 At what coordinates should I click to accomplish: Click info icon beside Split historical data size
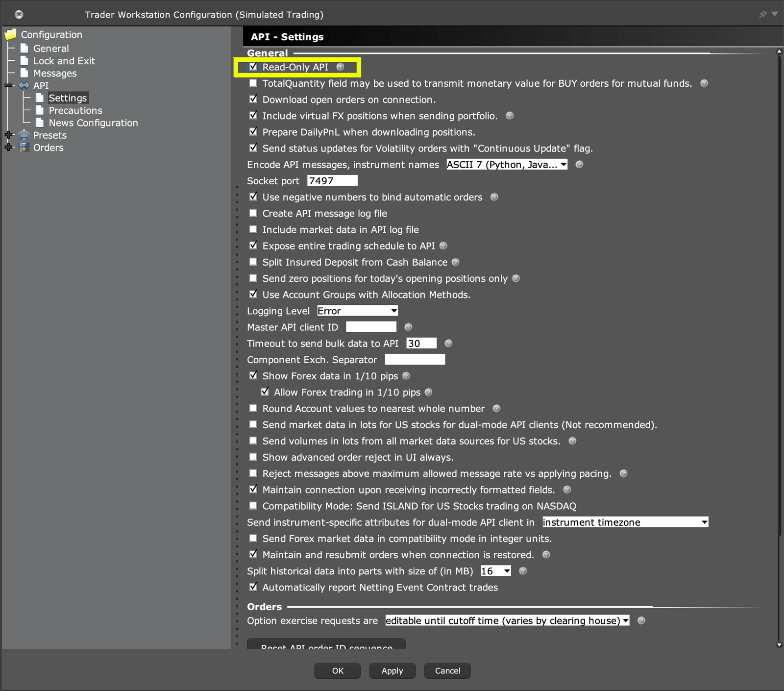click(523, 571)
